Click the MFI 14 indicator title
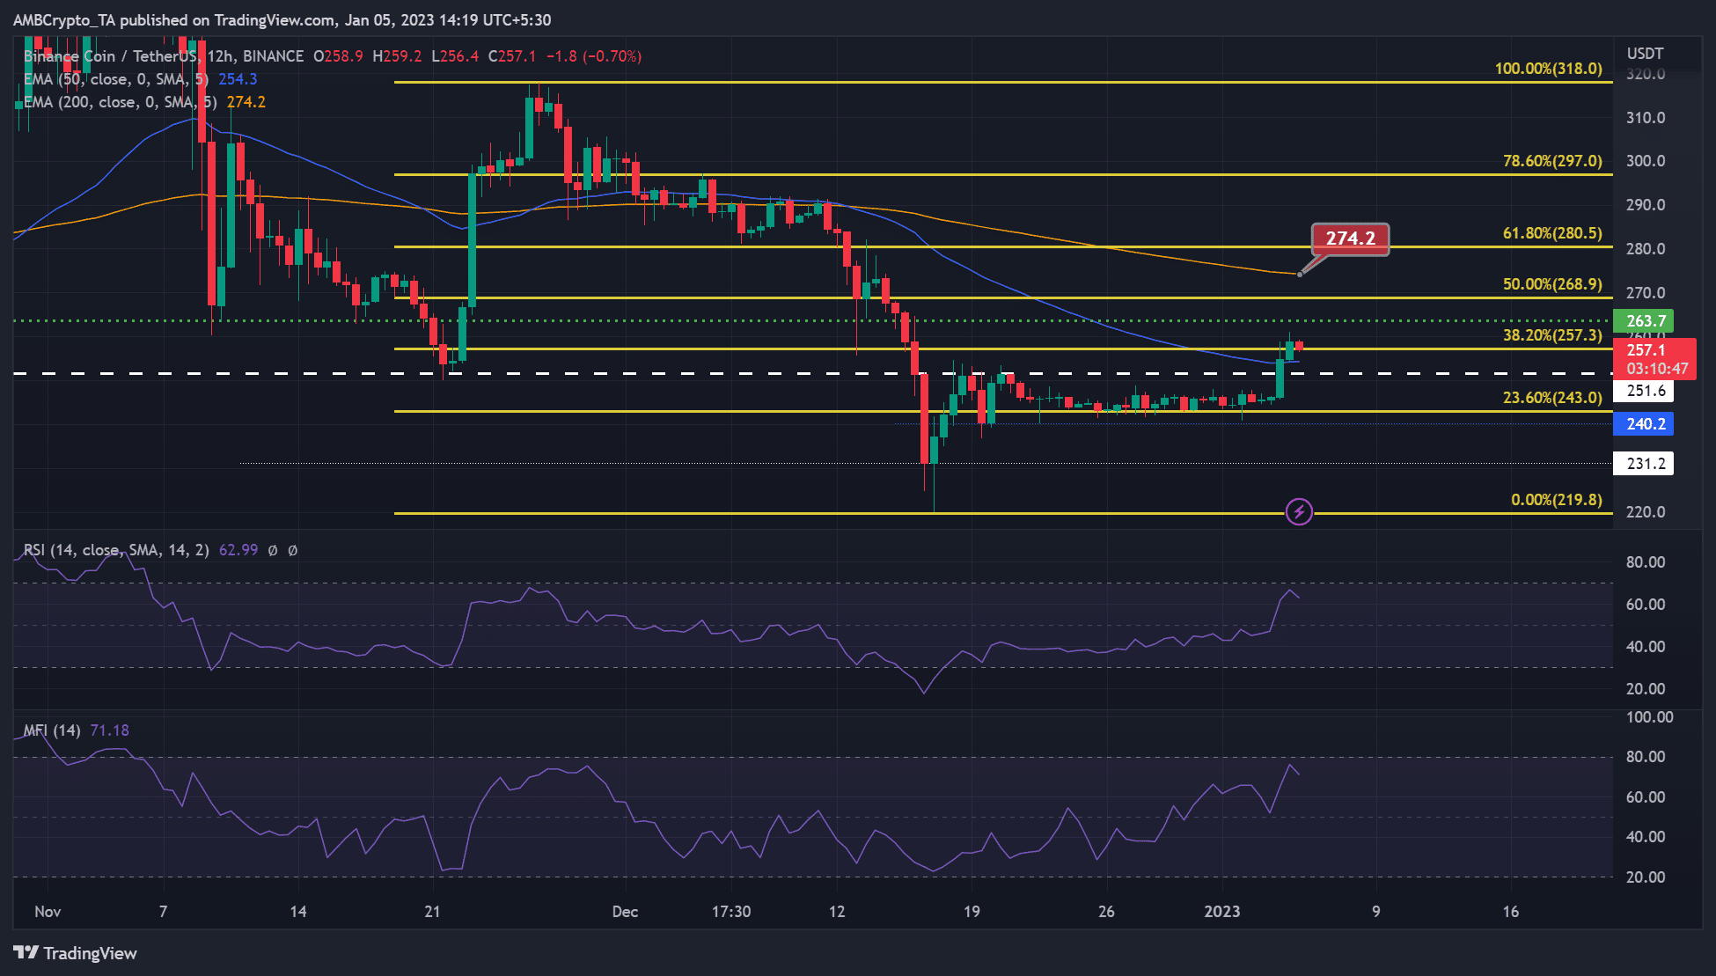1716x976 pixels. [52, 730]
